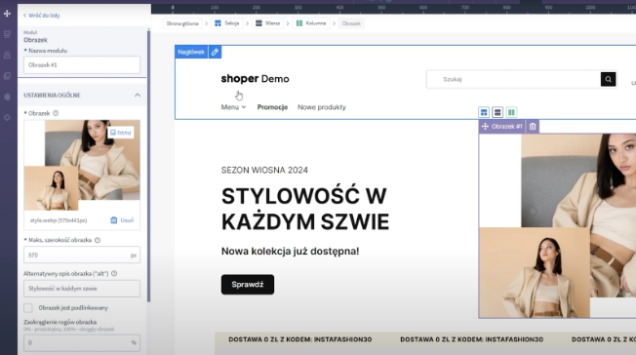Click 'SEZON WIOSNA 2024' text

264,170
